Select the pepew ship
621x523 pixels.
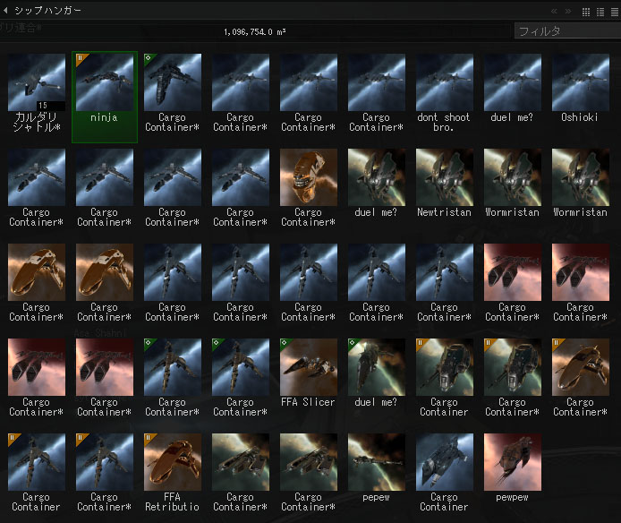[376, 468]
